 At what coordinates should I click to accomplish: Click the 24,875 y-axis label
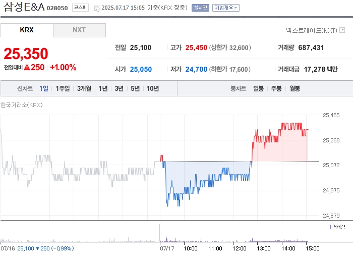click(x=331, y=190)
